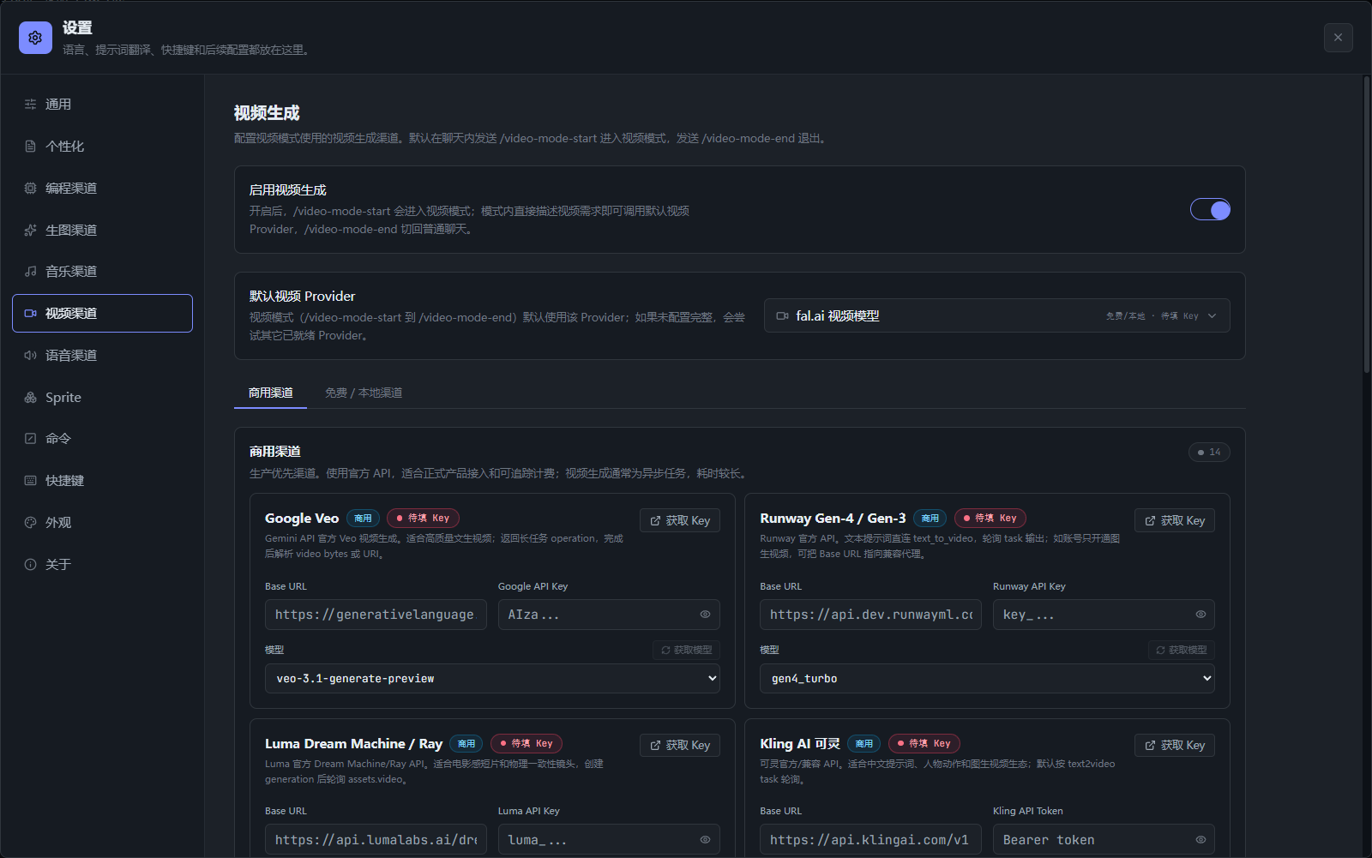Open the 默认视频 Provider dropdown
The height and width of the screenshot is (858, 1372).
(996, 315)
